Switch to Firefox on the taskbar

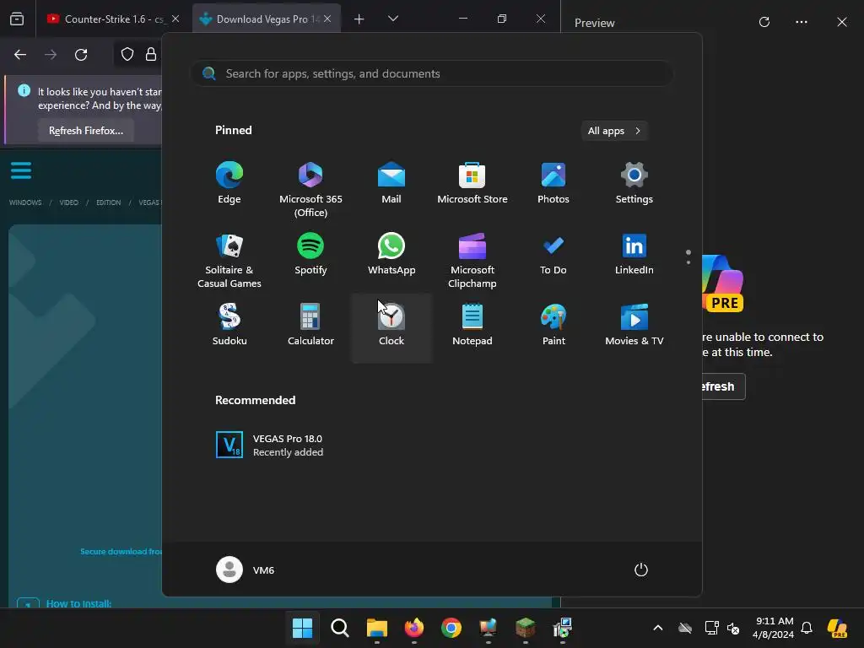tap(413, 628)
